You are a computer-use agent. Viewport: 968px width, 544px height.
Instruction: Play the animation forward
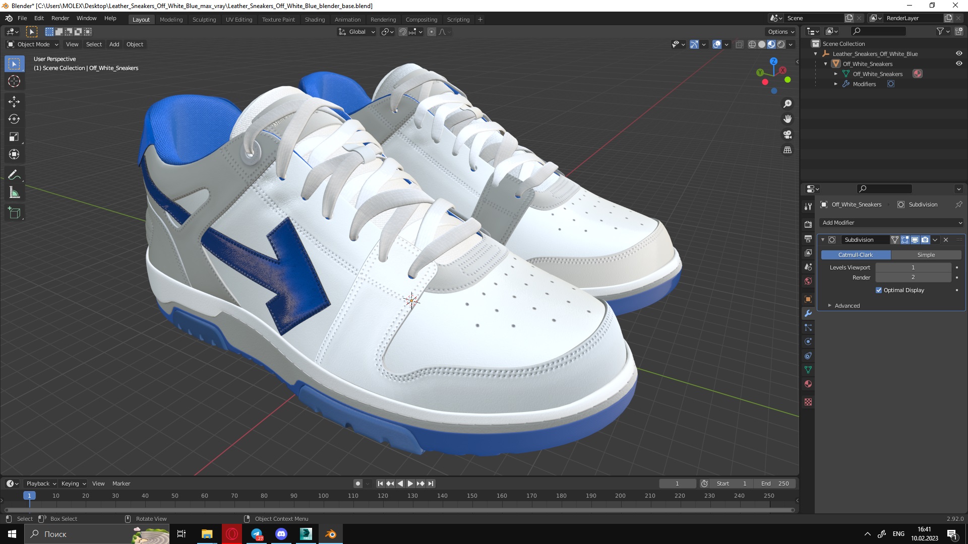coord(410,484)
